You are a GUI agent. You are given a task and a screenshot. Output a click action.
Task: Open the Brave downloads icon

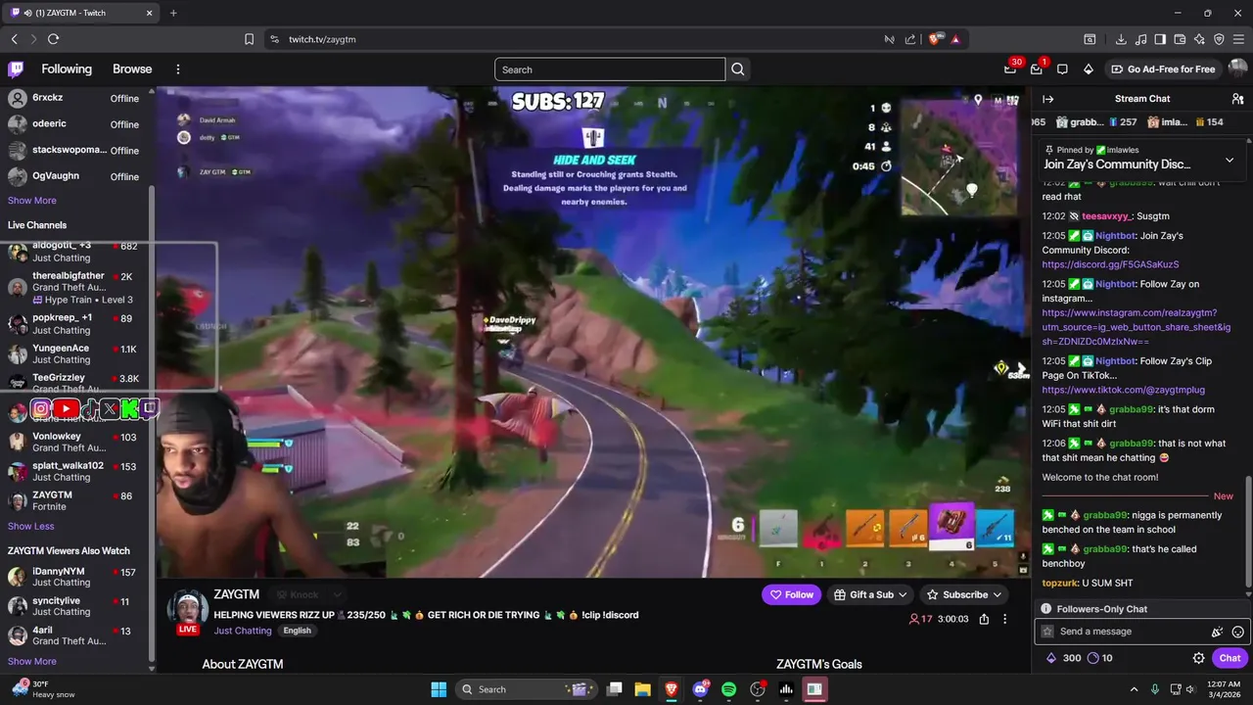coord(1121,39)
